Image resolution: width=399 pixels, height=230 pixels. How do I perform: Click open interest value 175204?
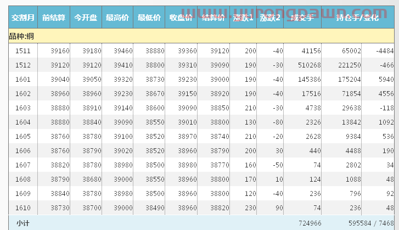350,80
